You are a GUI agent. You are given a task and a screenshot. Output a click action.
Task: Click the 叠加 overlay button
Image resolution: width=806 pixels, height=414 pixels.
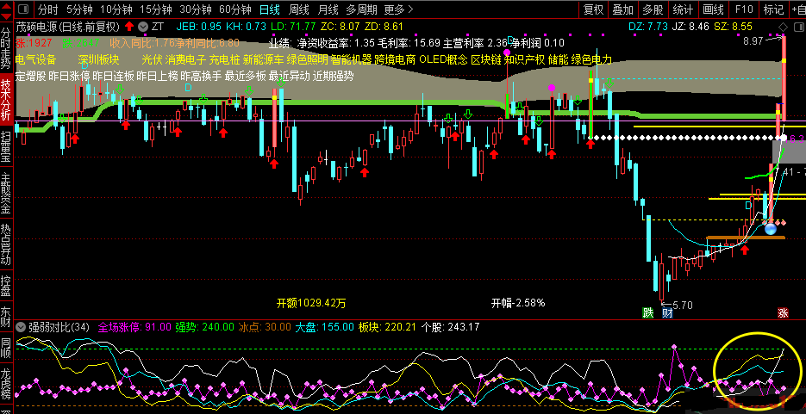click(x=623, y=9)
